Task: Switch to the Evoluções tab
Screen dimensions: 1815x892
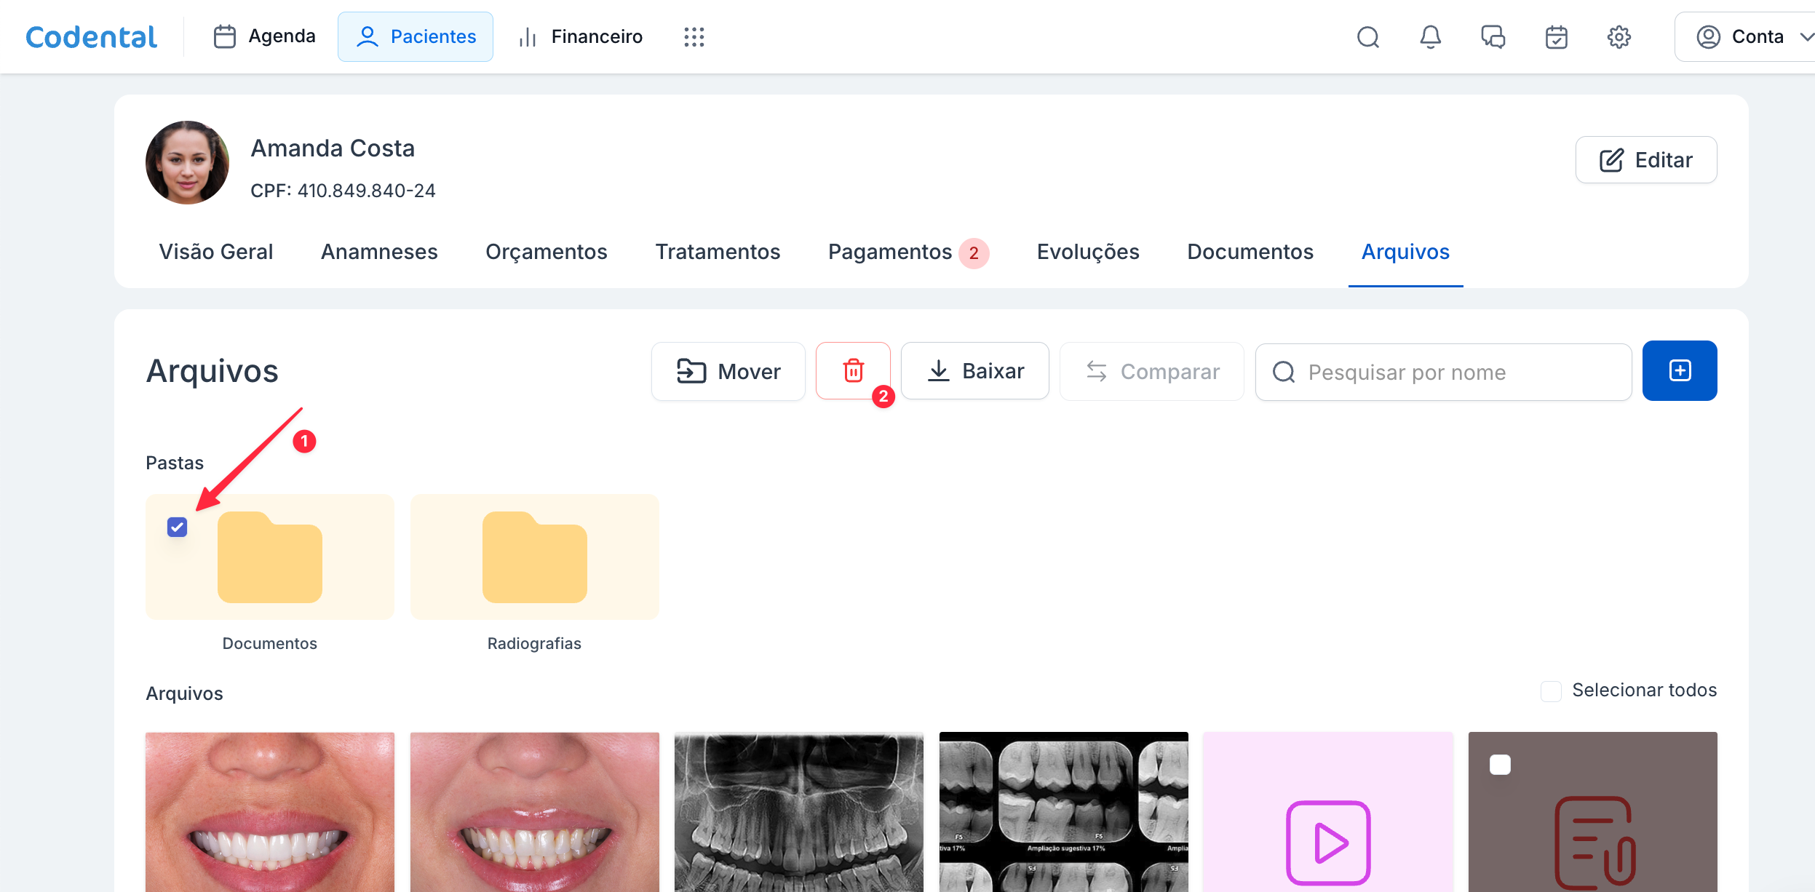Action: pos(1087,252)
